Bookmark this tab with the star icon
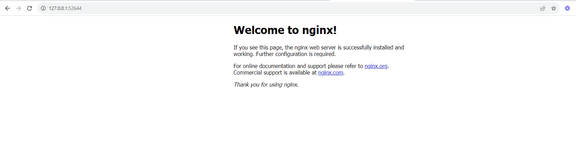576x147 pixels. pyautogui.click(x=554, y=8)
